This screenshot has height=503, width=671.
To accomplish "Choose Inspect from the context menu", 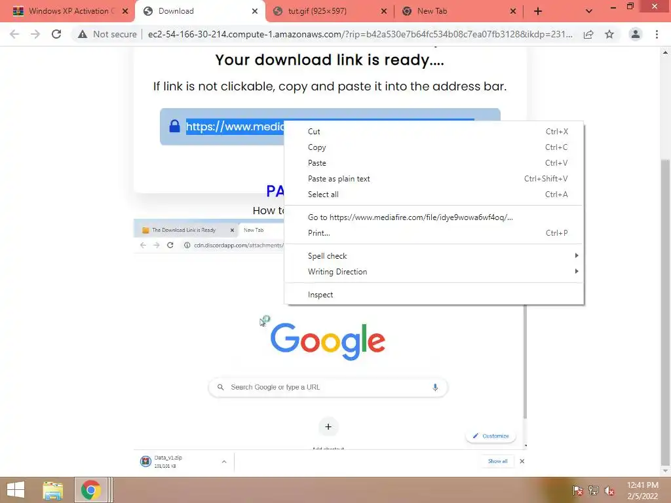I will click(x=434, y=295).
